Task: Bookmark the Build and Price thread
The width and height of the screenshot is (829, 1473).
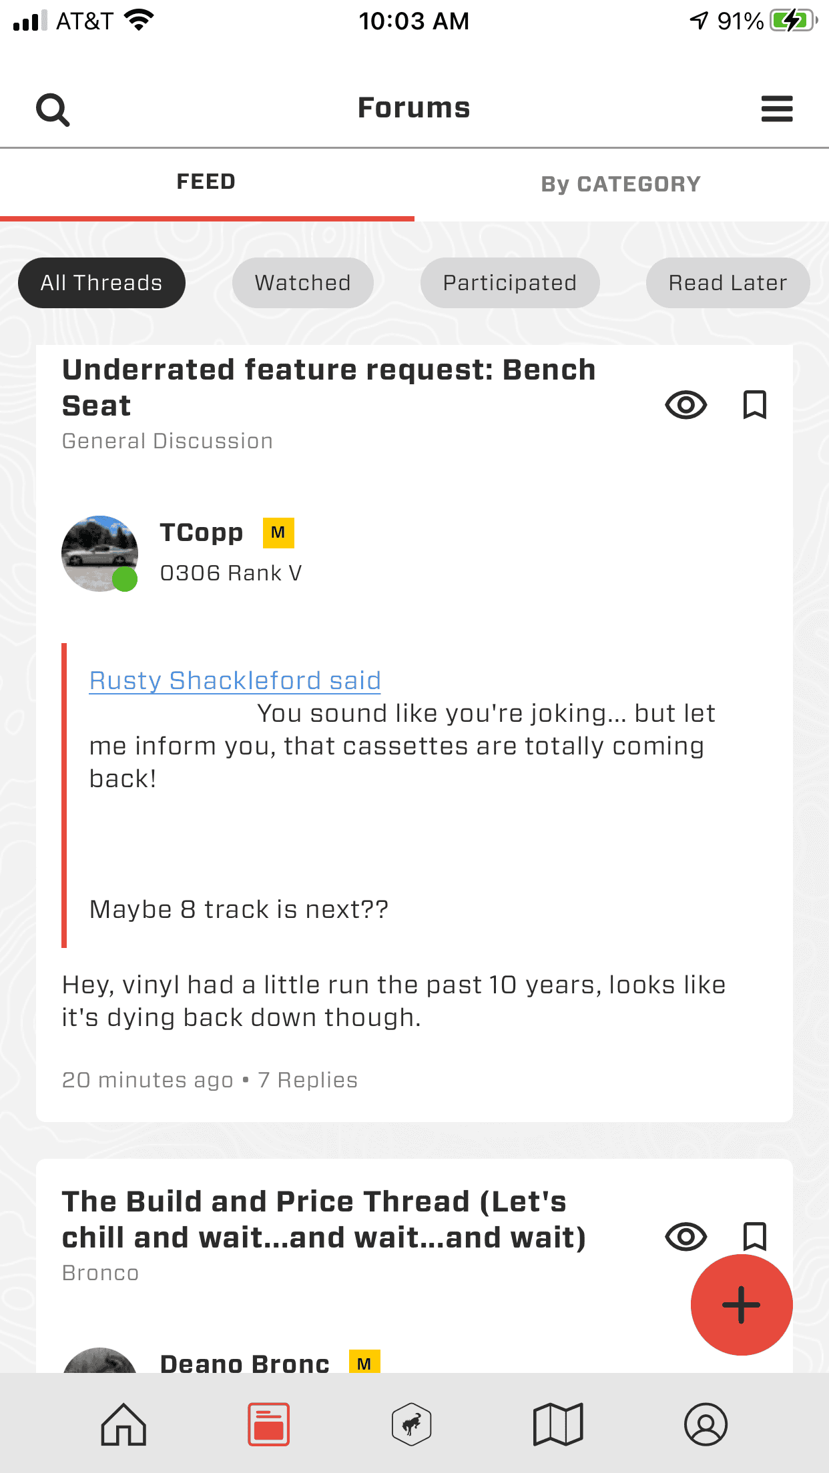Action: coord(755,1236)
